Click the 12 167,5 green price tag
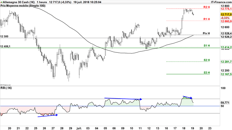The image size is (232, 130). (x=226, y=74)
